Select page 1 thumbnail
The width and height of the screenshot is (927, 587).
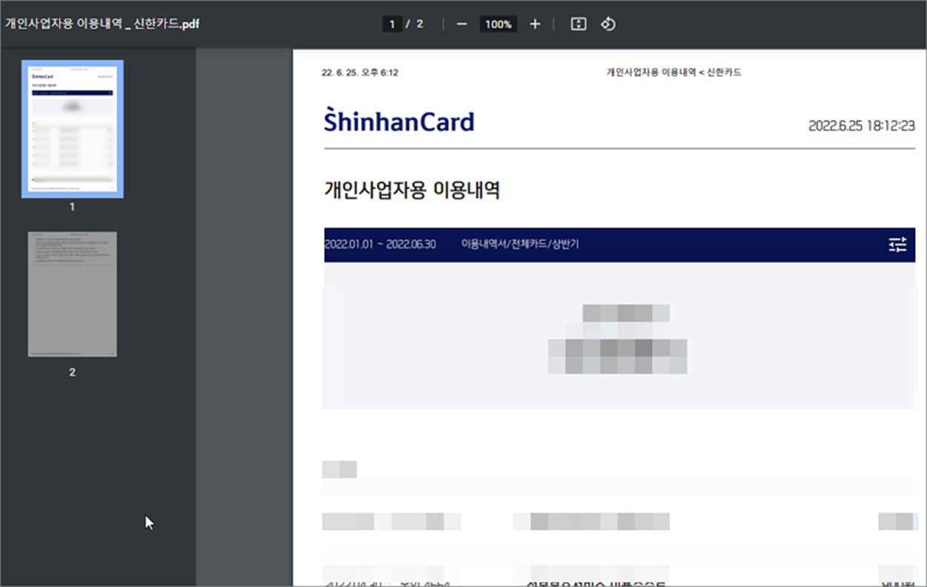[73, 129]
